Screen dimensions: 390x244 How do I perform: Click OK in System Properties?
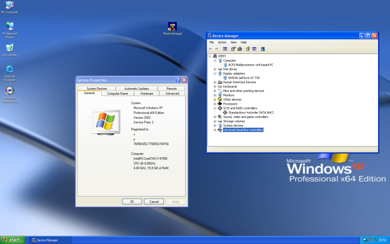[132, 202]
